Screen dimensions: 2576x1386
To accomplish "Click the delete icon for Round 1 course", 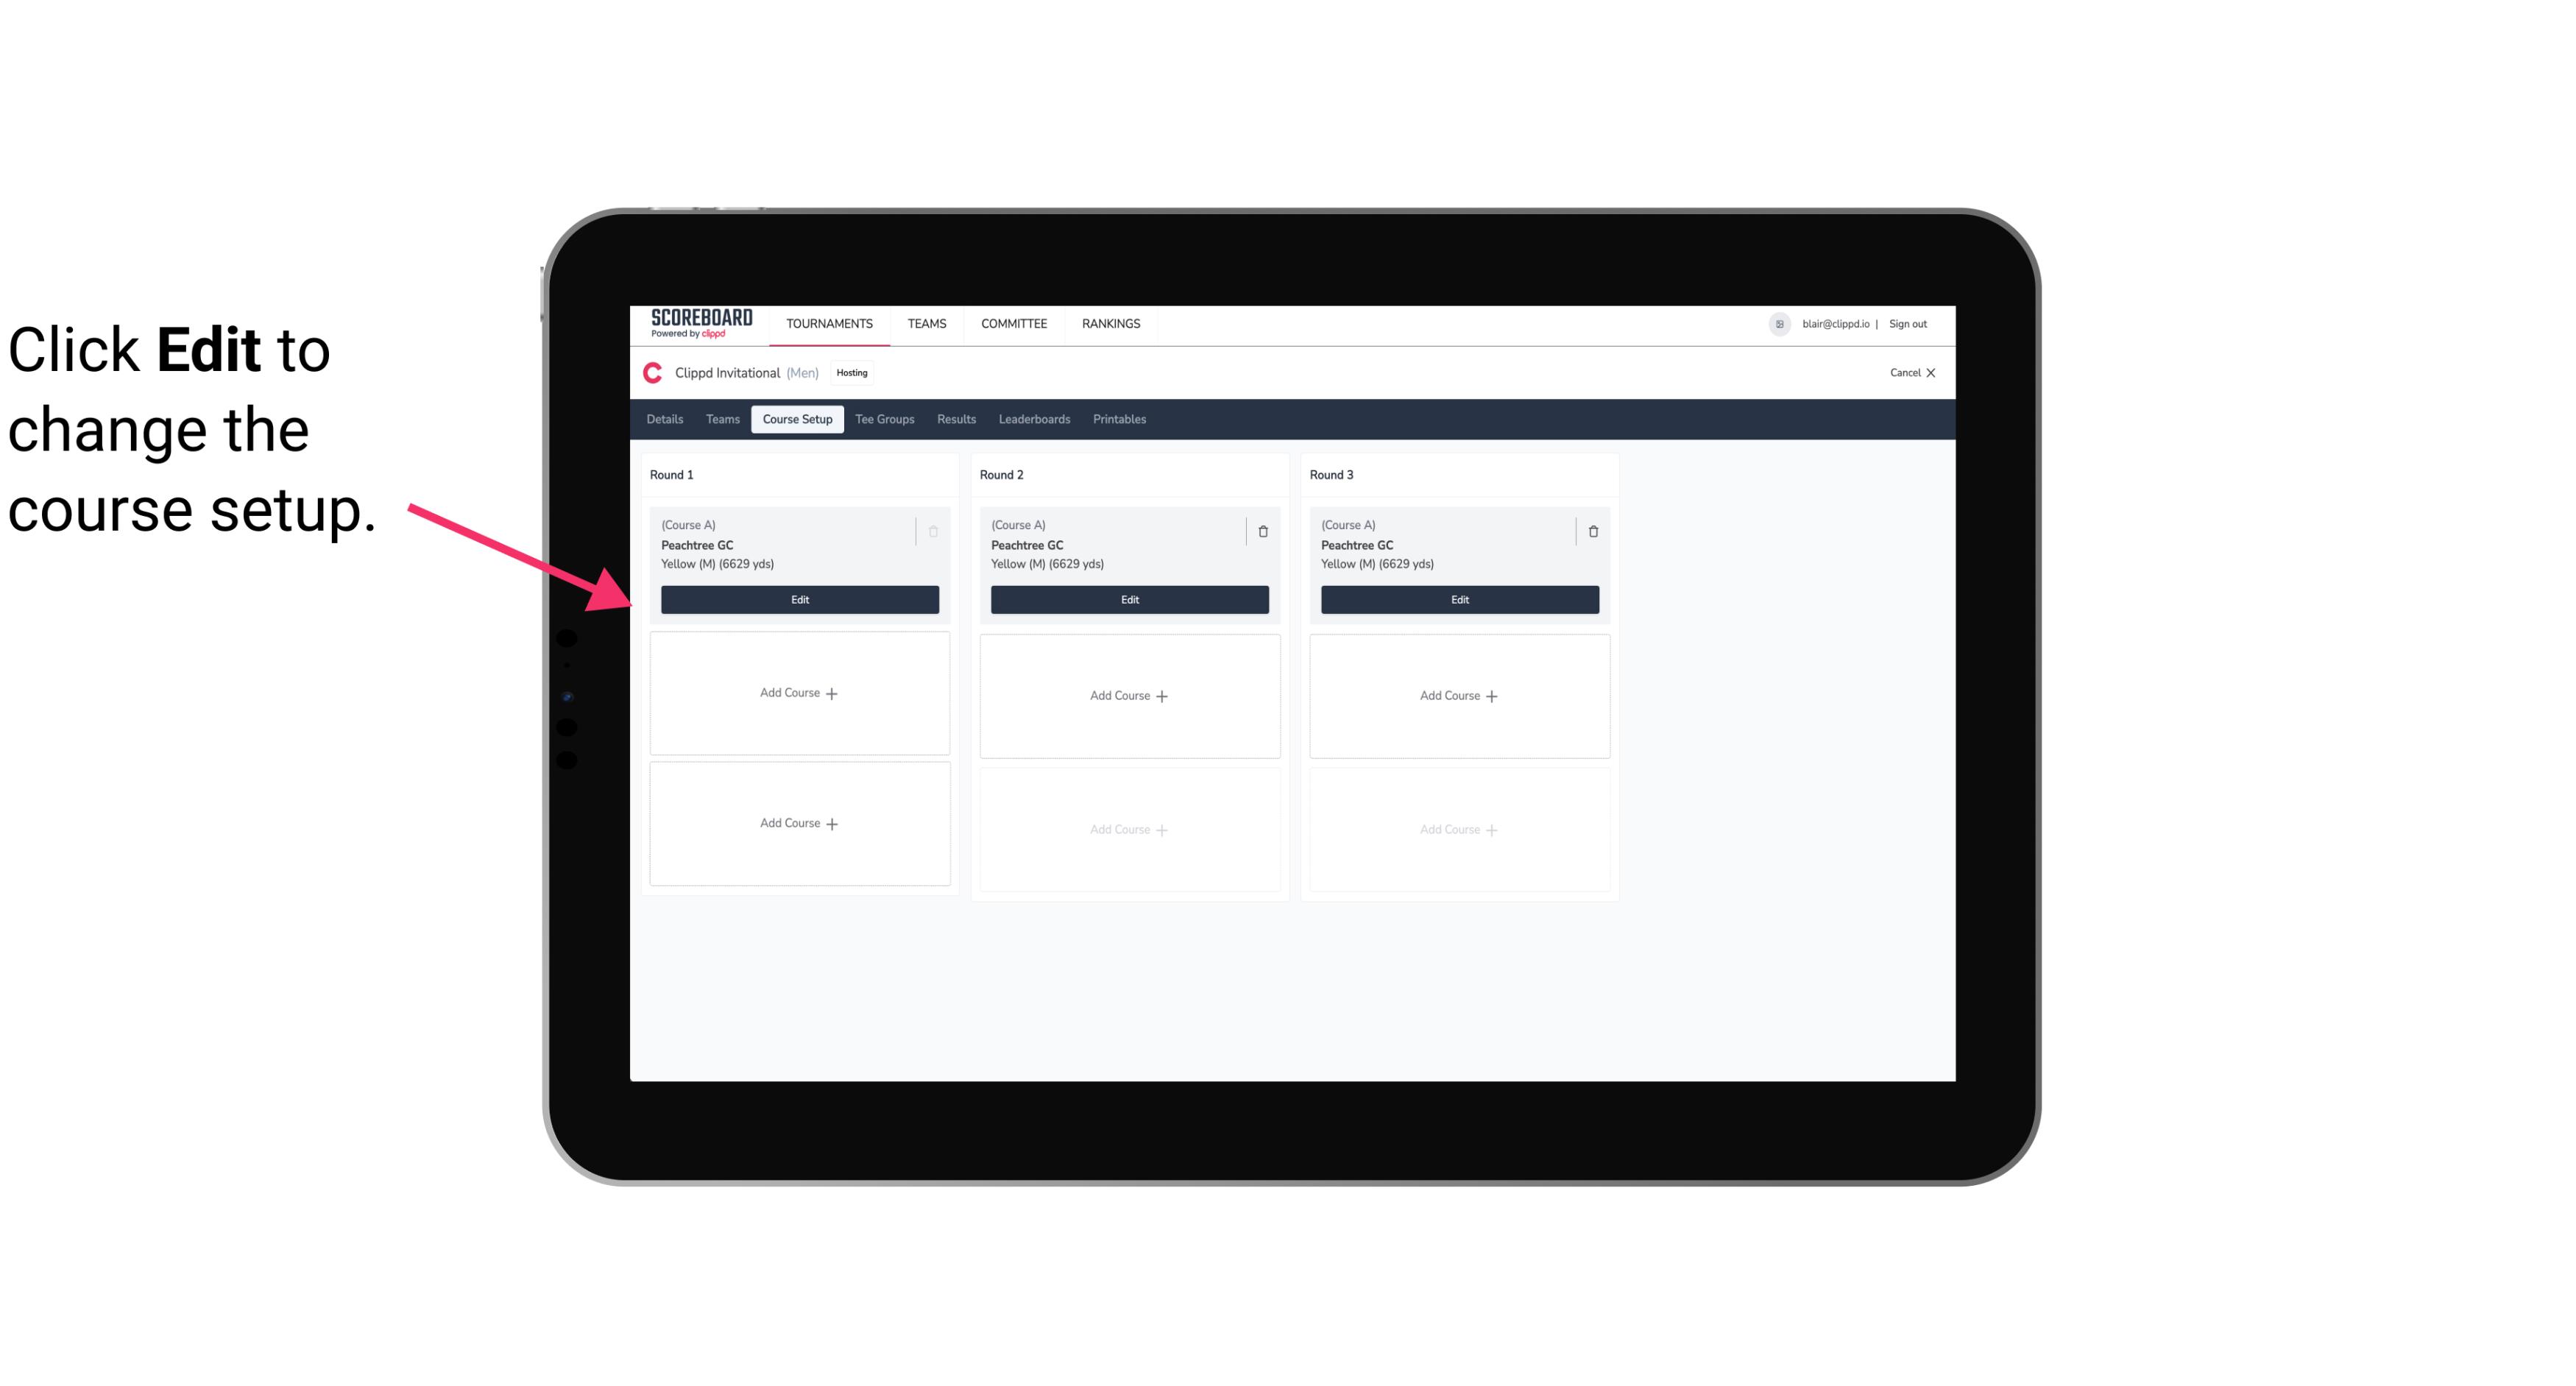I will pyautogui.click(x=933, y=531).
